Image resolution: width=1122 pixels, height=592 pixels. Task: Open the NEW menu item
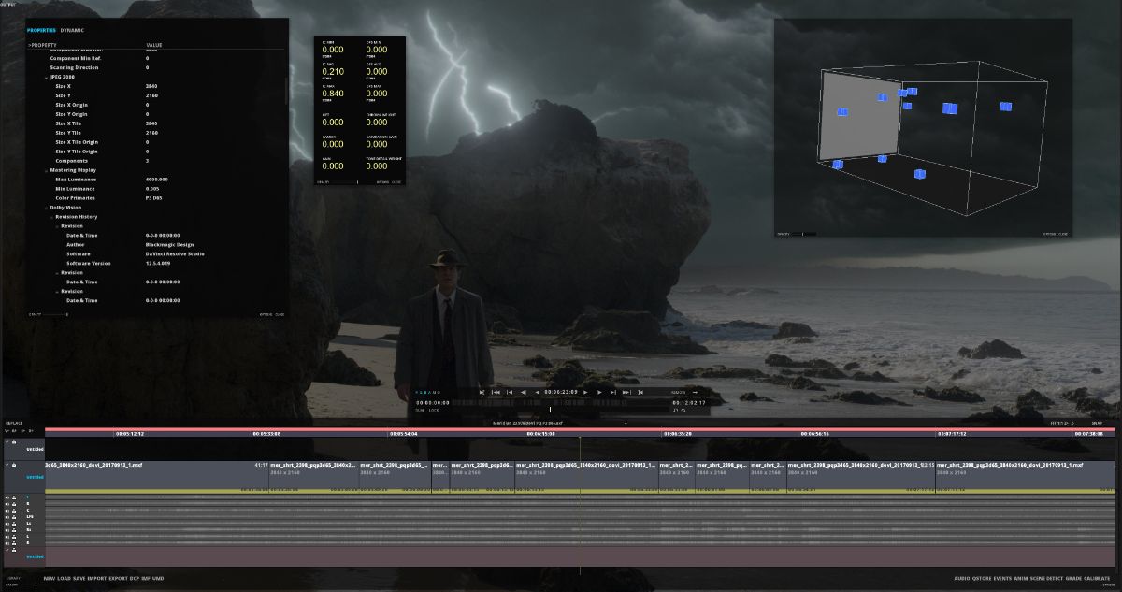click(50, 579)
